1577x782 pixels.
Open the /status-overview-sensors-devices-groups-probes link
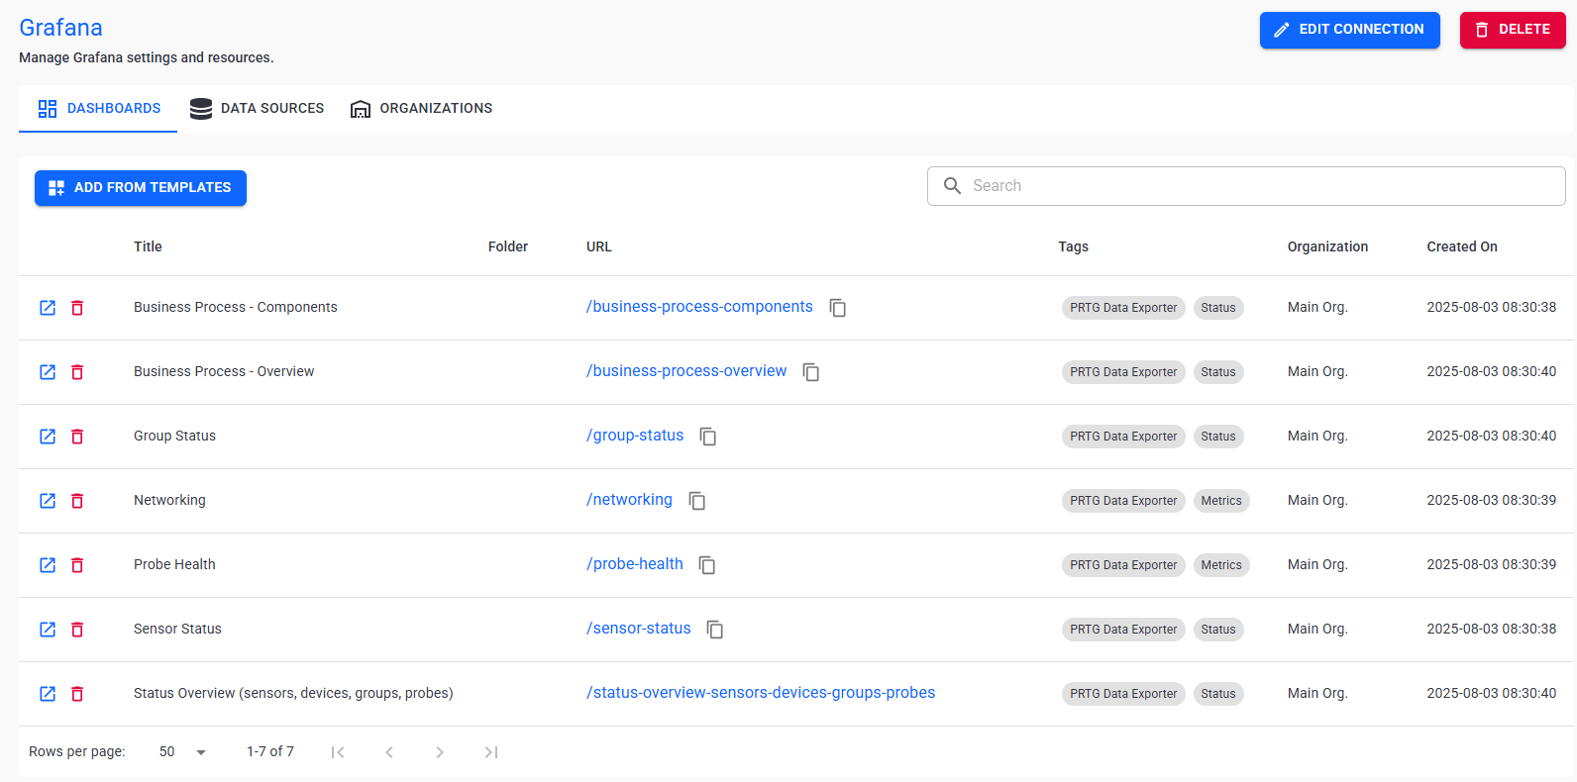pyautogui.click(x=761, y=693)
